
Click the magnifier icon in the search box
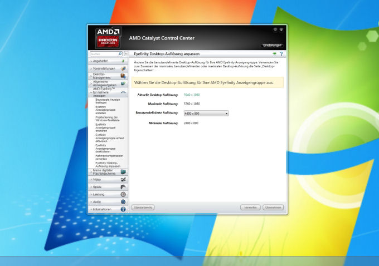coord(120,54)
